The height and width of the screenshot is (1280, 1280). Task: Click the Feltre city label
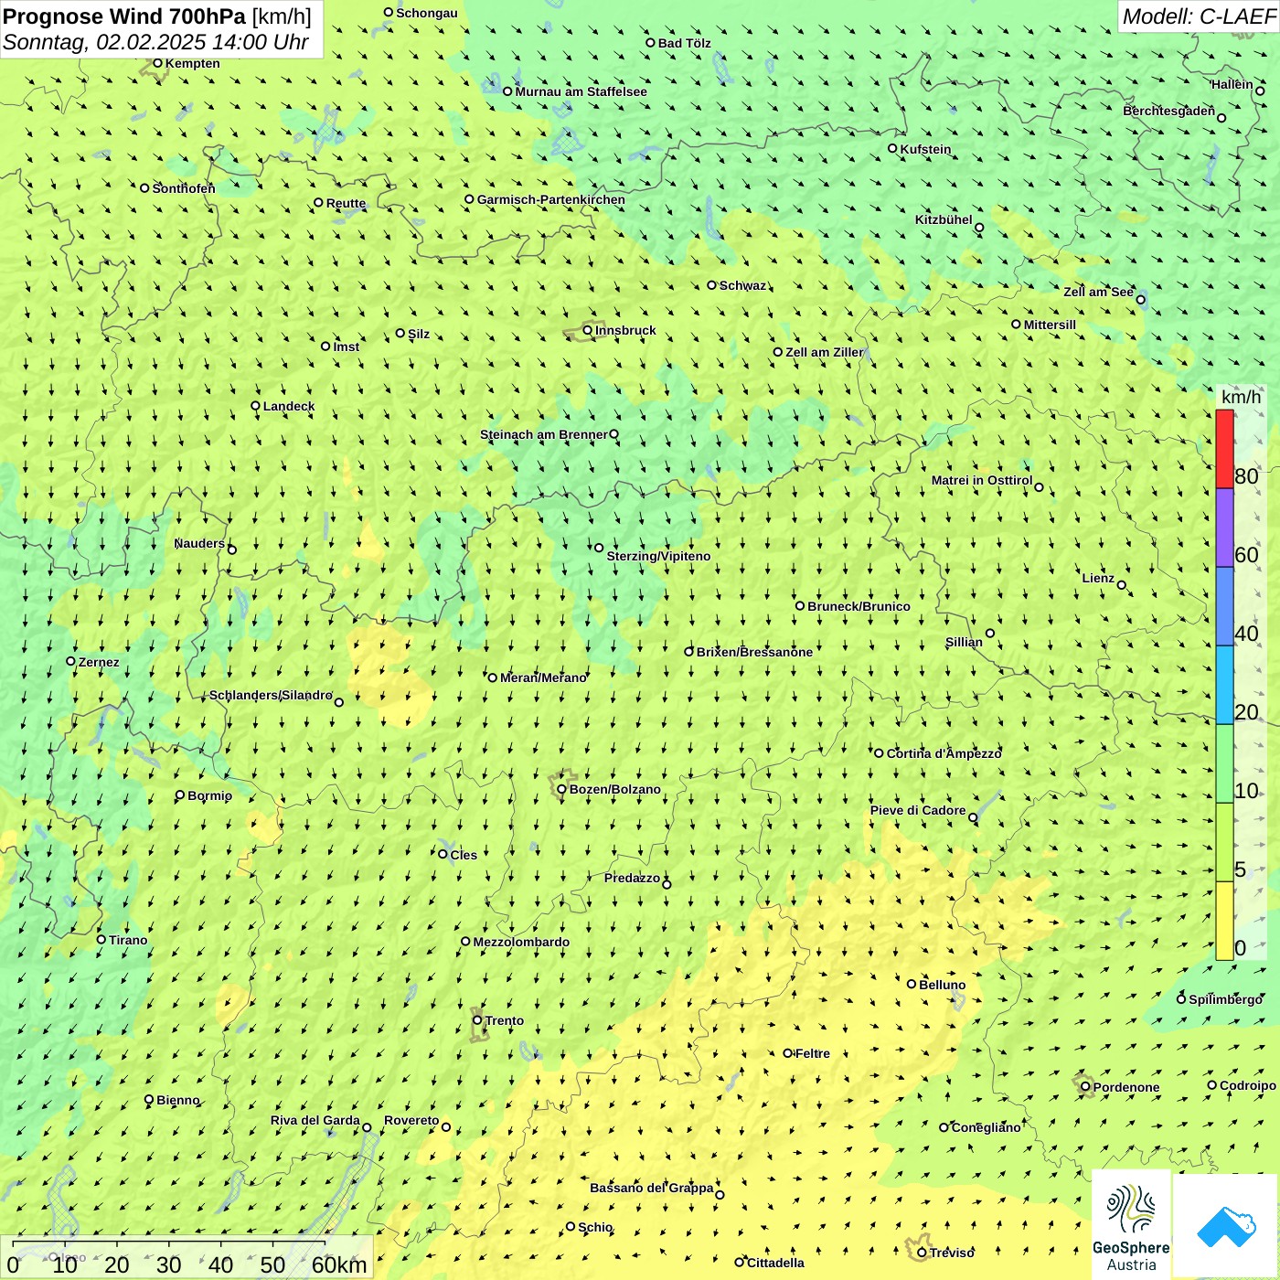pyautogui.click(x=813, y=1053)
